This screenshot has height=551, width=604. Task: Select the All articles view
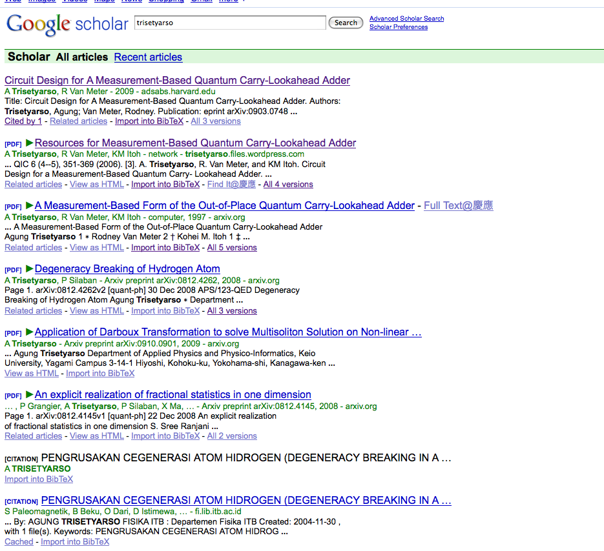(82, 57)
